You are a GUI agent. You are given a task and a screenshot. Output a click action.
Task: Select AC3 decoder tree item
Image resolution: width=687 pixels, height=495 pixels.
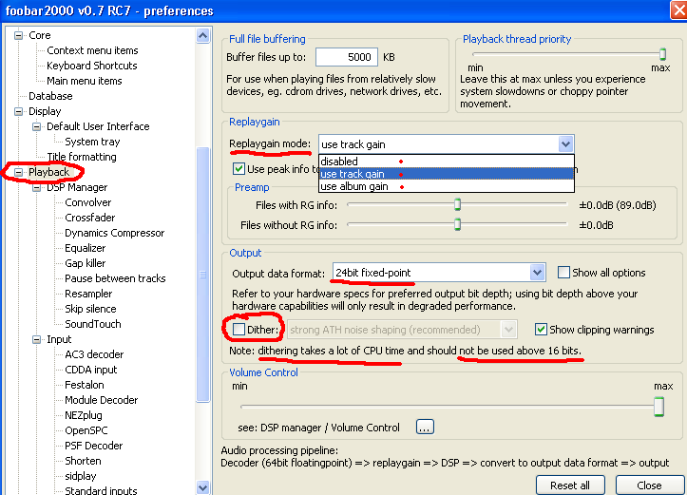tap(94, 354)
